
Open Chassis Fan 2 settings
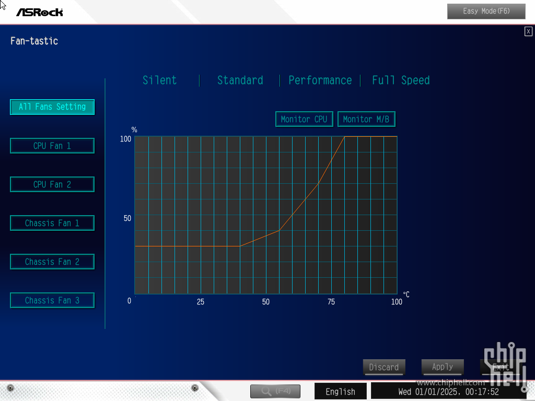tap(52, 262)
